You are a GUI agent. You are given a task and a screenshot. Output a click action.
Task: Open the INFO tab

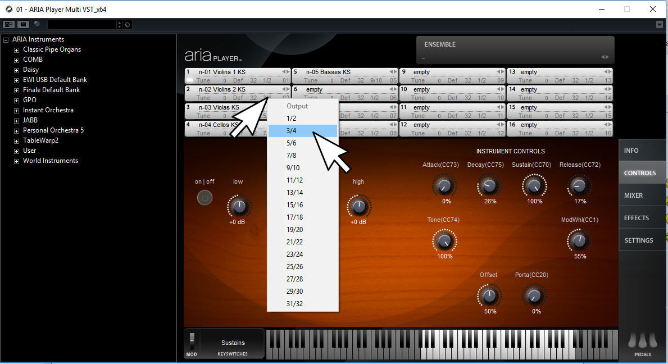[642, 151]
